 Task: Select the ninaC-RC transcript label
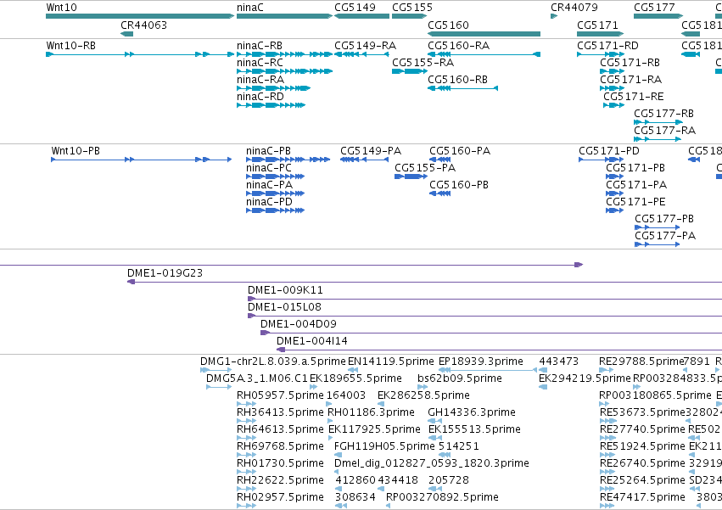pyautogui.click(x=260, y=62)
